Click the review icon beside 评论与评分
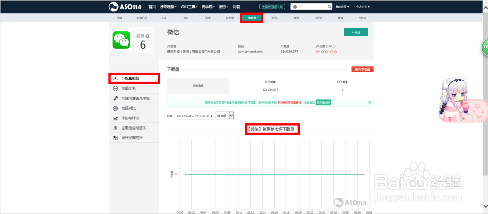Viewport: 488px width, 214px height. click(115, 118)
